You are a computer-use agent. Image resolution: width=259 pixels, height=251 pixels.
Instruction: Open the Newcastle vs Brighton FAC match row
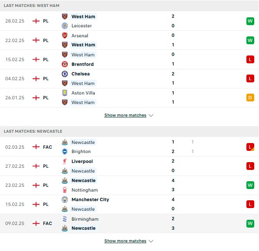[129, 147]
